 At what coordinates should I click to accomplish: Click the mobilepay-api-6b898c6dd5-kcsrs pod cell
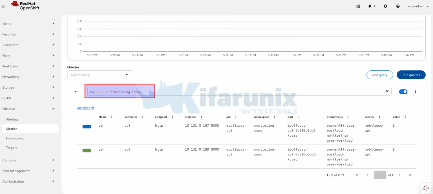[x=302, y=131]
